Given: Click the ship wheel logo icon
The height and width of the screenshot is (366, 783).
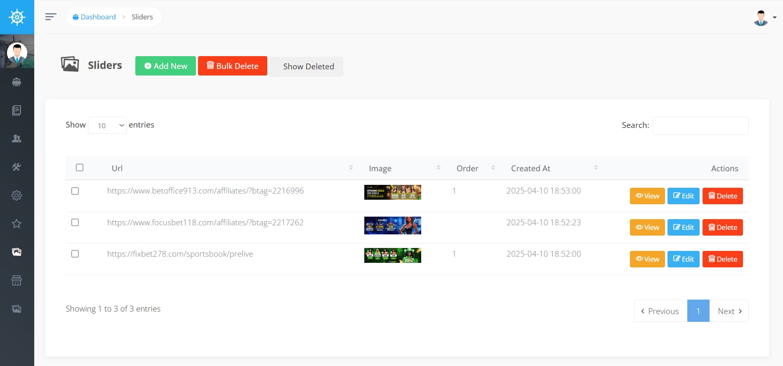Looking at the screenshot, I should coord(17,17).
